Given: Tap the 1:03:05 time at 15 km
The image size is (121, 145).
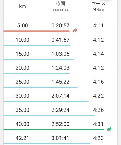Looking at the screenshot, I should point(61,54).
